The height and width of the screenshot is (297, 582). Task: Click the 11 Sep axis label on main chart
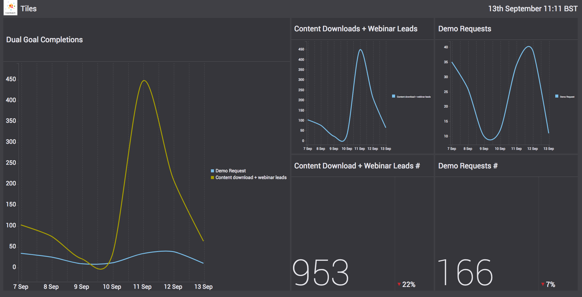[142, 286]
